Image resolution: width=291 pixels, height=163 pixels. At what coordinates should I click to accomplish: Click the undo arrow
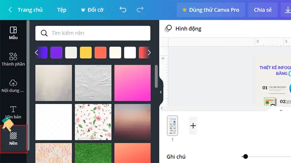click(x=123, y=10)
